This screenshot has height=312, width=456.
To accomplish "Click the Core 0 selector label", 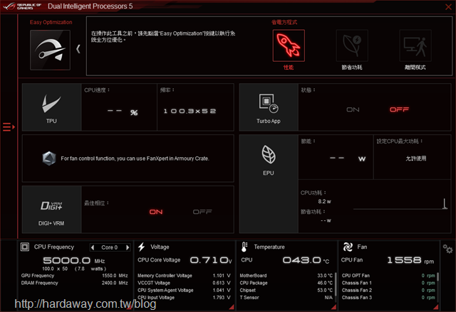I will click(109, 247).
